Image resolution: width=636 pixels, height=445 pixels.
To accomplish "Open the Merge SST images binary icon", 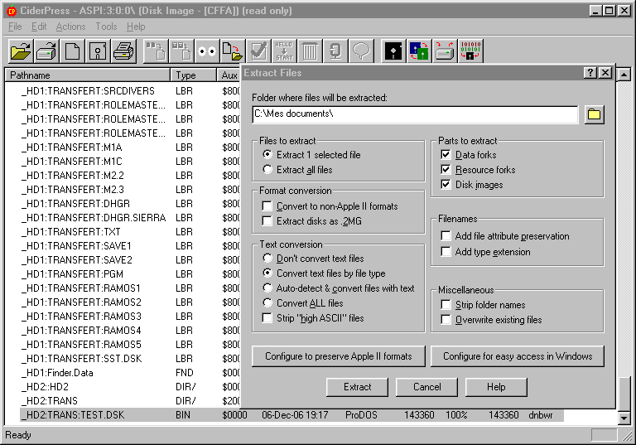I will pos(470,51).
